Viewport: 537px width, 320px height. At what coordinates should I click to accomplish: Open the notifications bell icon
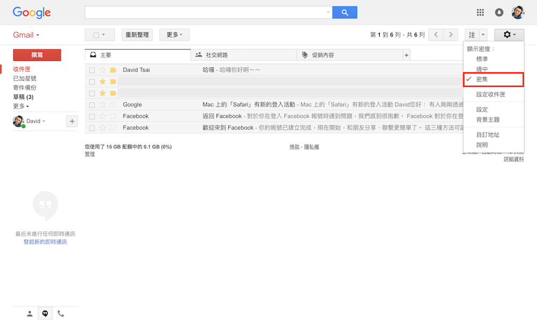[x=499, y=12]
